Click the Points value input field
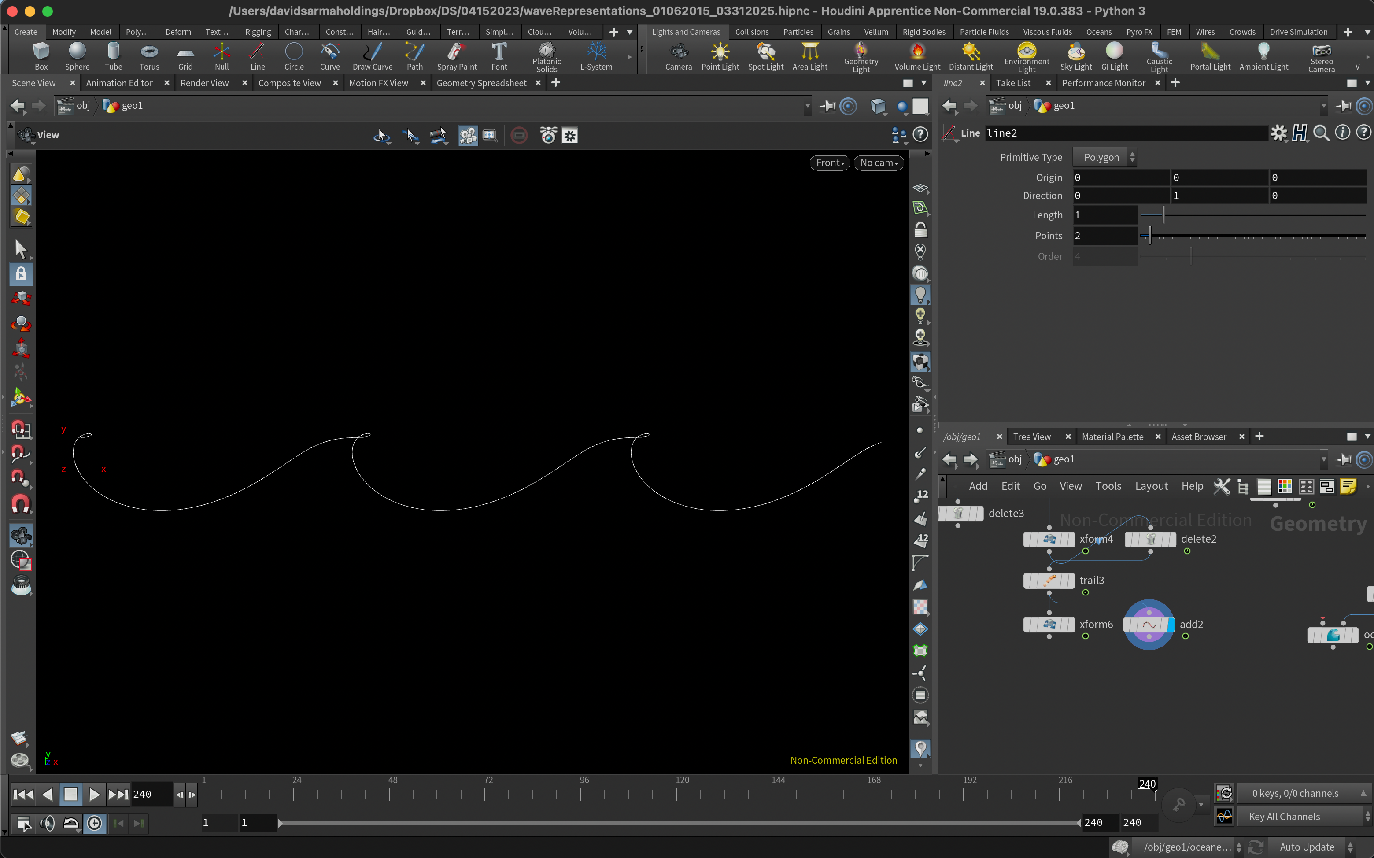The width and height of the screenshot is (1374, 858). [x=1104, y=236]
